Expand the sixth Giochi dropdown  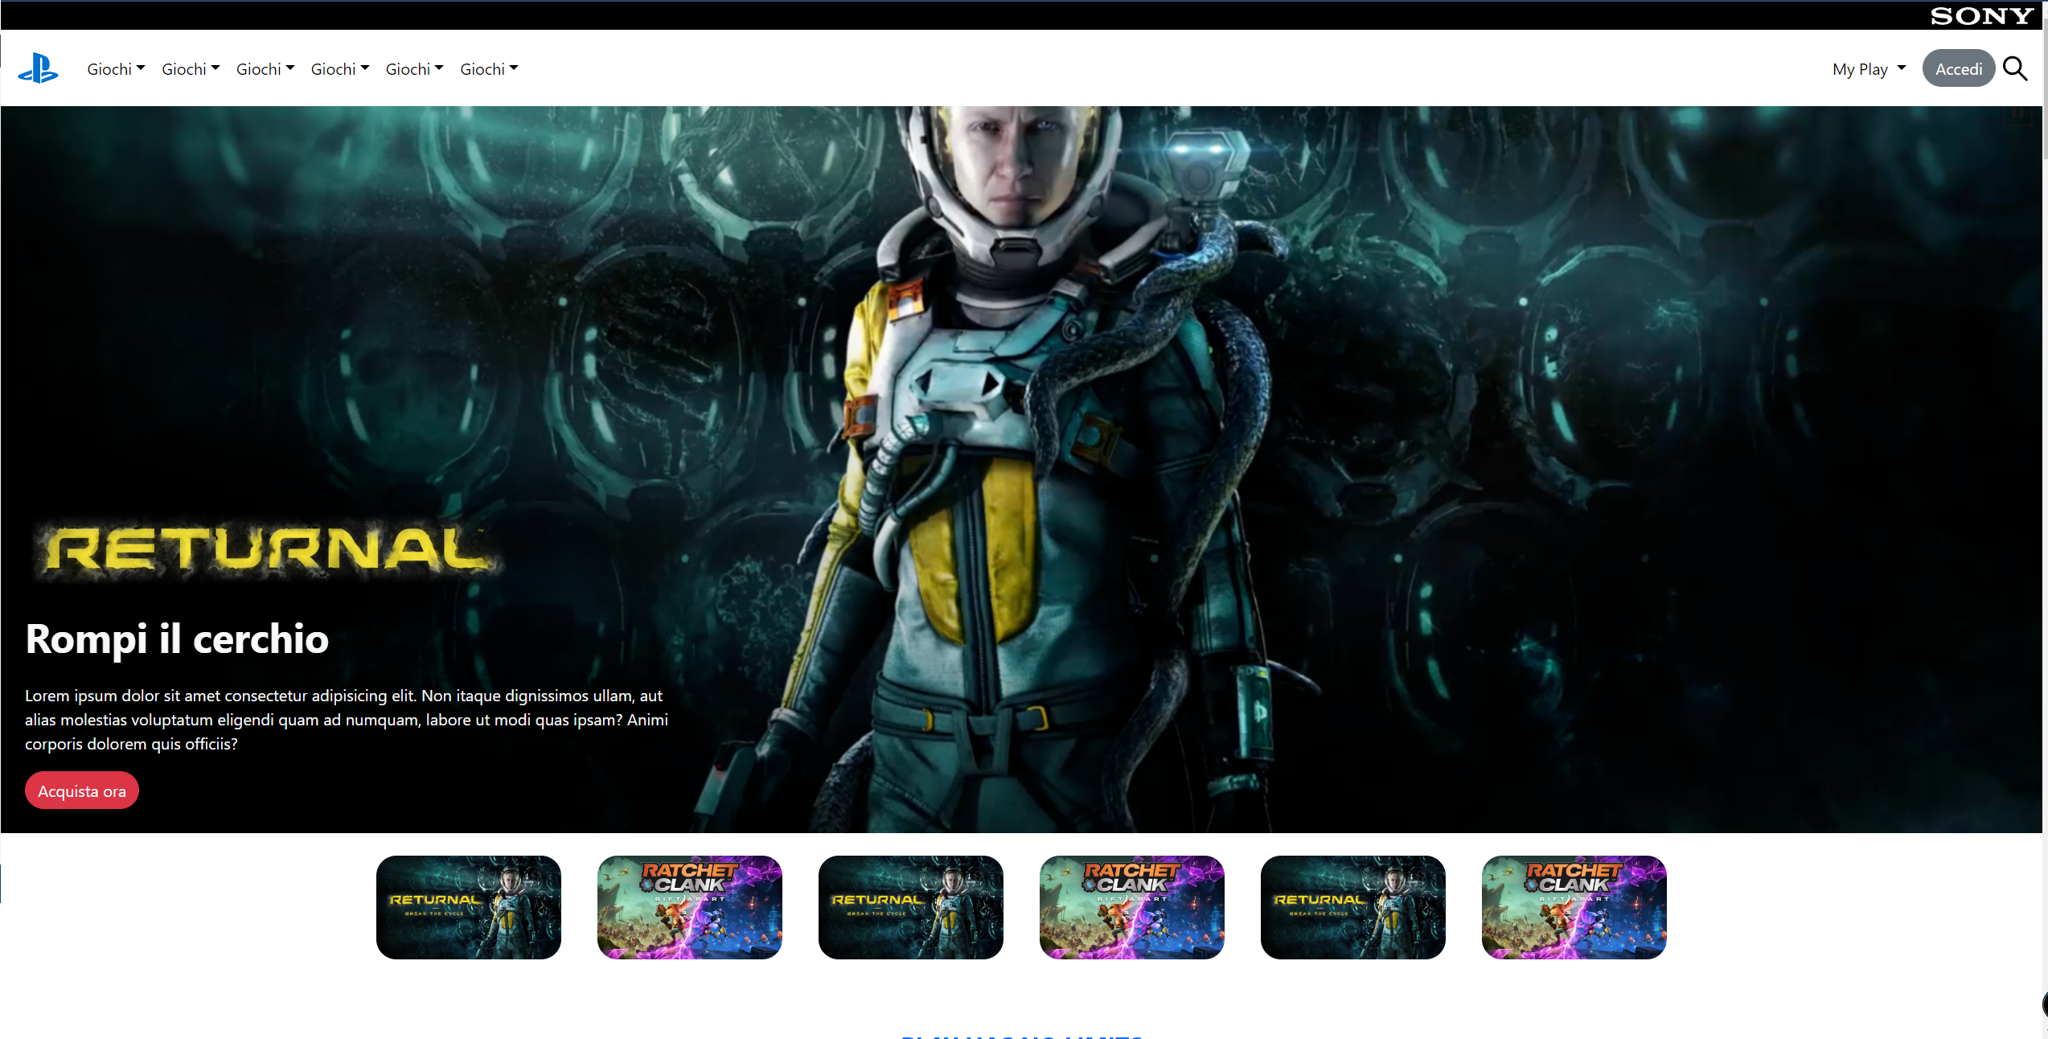489,69
